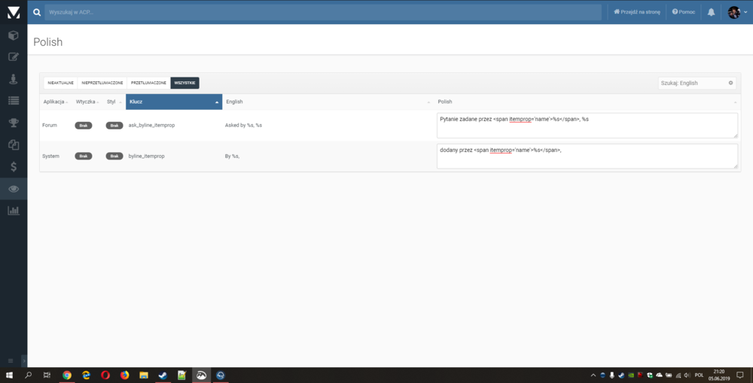Open the list icon section in sidebar

pos(14,101)
